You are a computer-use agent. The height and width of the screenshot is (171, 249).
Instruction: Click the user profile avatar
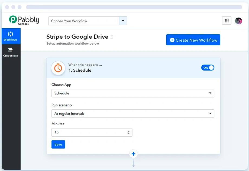tap(238, 21)
